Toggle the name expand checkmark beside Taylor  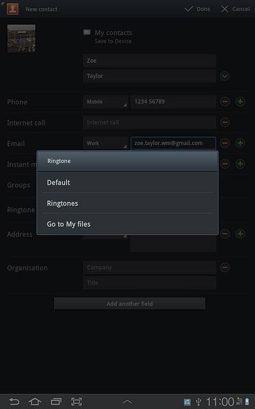point(224,76)
